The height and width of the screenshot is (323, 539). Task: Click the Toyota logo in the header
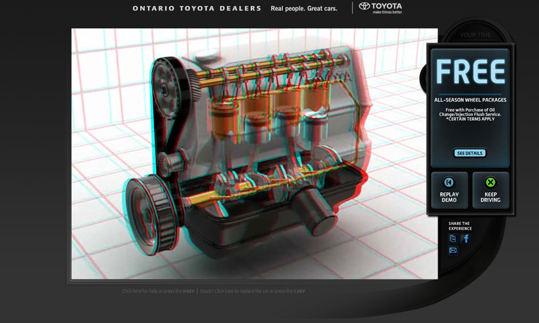[381, 7]
